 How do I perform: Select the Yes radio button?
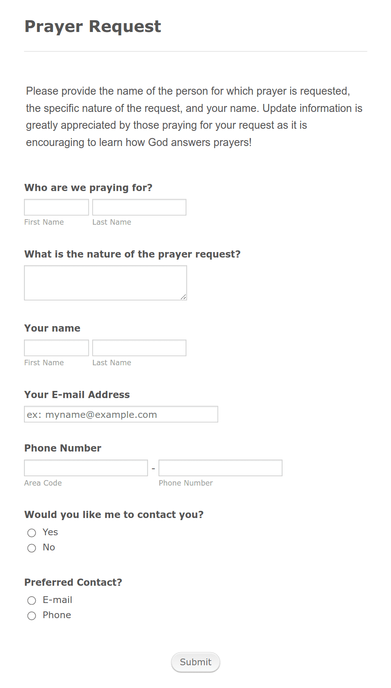(x=32, y=533)
